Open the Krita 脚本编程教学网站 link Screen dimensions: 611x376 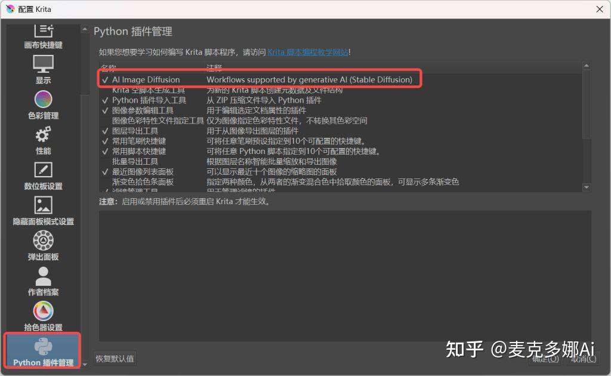[x=308, y=52]
